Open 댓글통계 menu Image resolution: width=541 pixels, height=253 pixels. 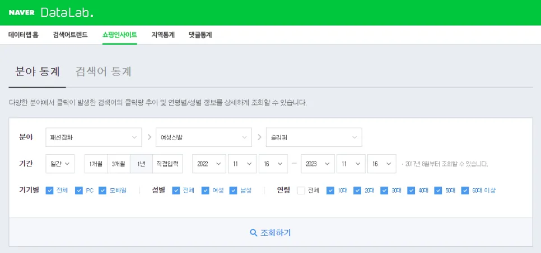coord(200,35)
